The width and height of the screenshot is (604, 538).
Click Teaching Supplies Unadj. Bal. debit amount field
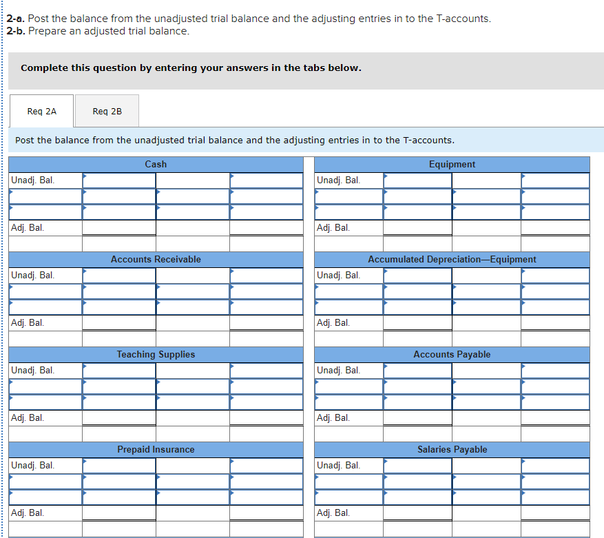pos(119,371)
